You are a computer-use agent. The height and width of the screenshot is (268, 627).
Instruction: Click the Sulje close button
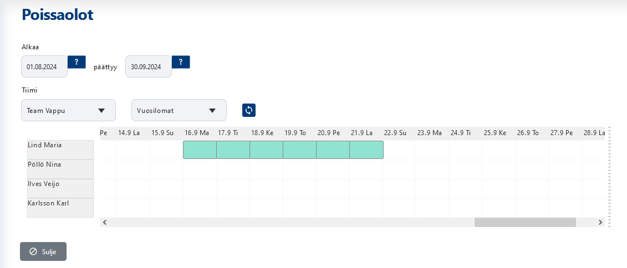click(x=43, y=251)
